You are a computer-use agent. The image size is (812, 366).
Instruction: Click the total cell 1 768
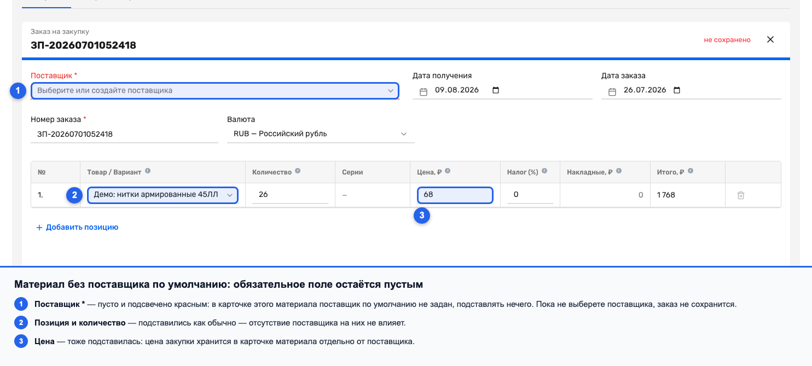[688, 195]
